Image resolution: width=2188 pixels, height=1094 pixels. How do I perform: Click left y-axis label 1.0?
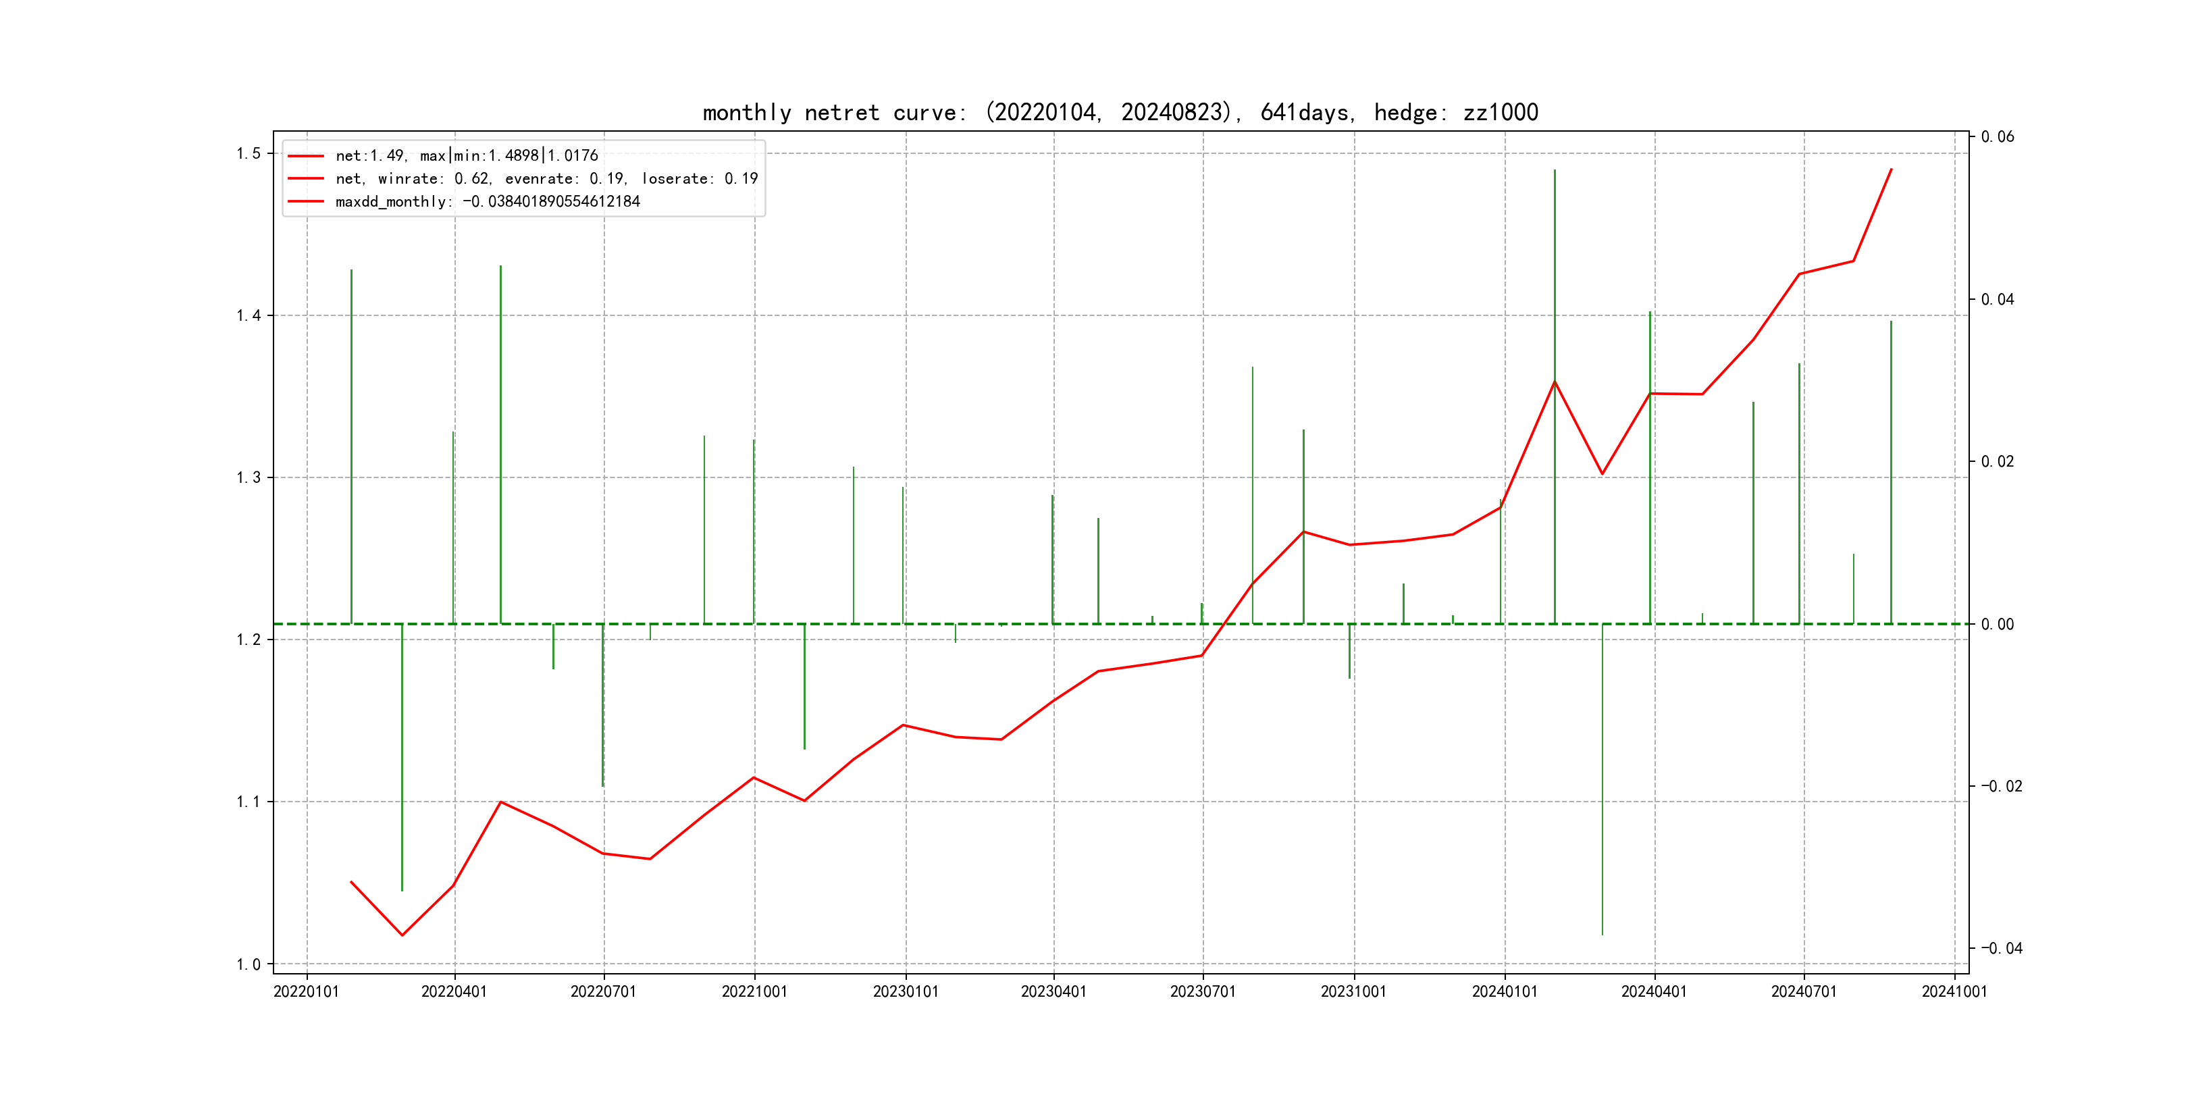coord(248,964)
